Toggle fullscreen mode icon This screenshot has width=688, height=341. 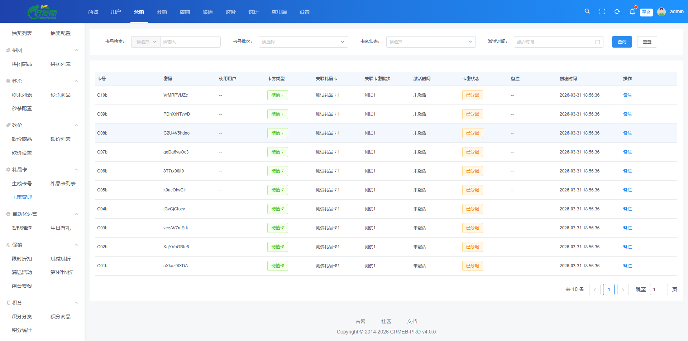click(602, 12)
